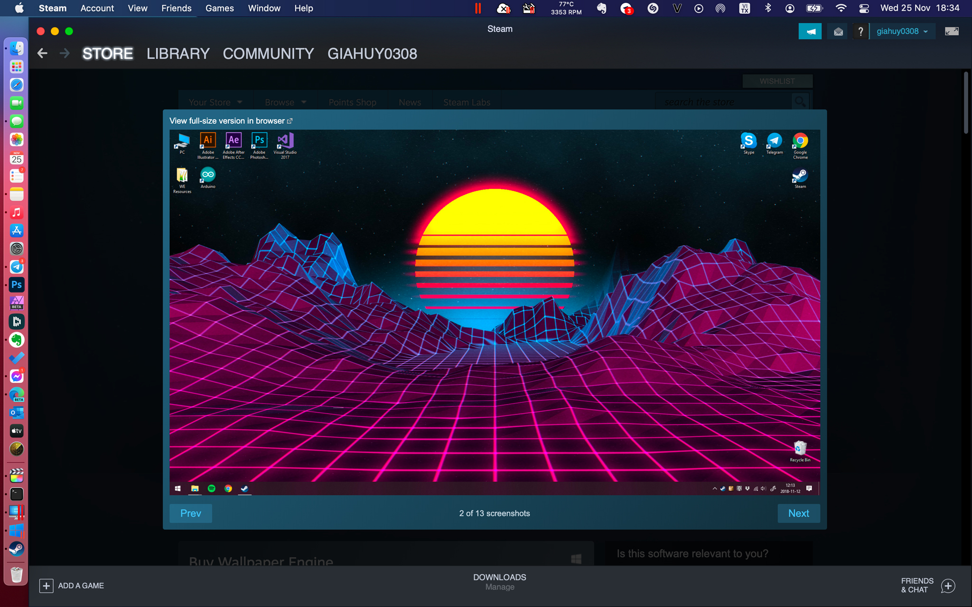
Task: Open Telegram from the dock
Action: click(x=17, y=267)
